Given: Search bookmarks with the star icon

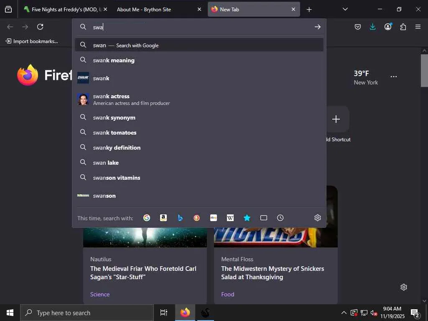Looking at the screenshot, I should (247, 218).
